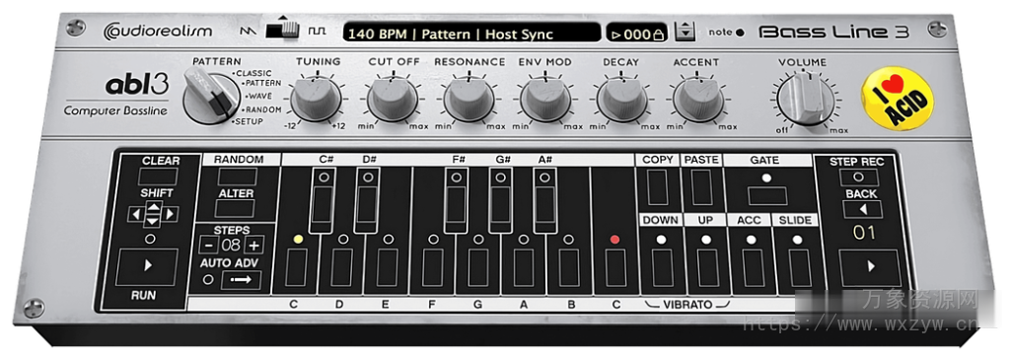Shift the pattern left with the arrow
The height and width of the screenshot is (358, 1010).
[136, 214]
